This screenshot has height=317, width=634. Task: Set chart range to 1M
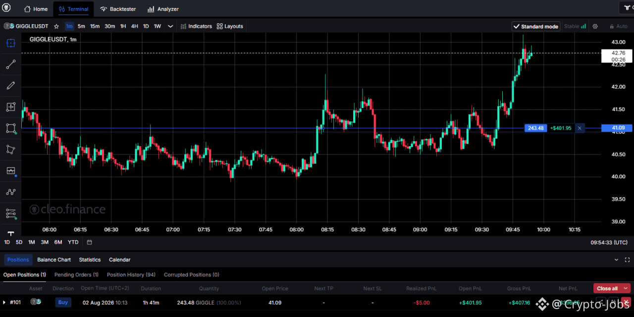[x=32, y=242]
